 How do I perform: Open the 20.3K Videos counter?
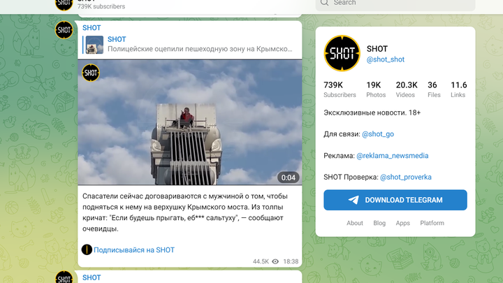[x=407, y=89]
